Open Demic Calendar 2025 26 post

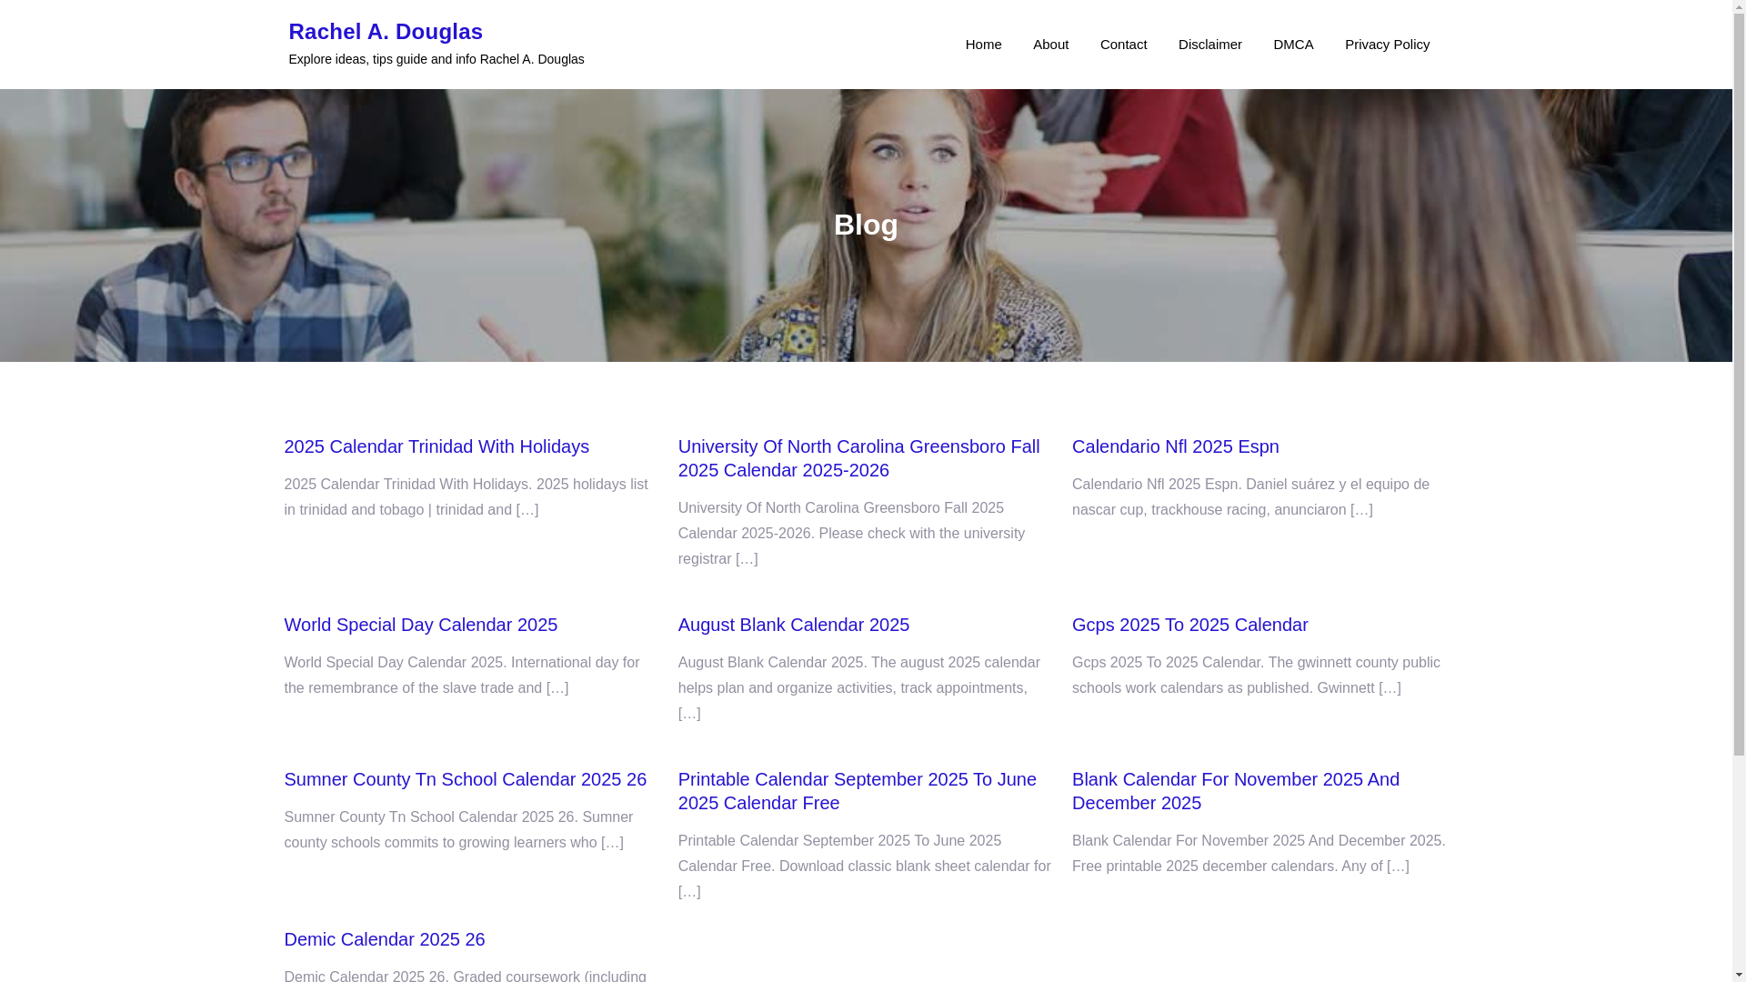(x=384, y=939)
